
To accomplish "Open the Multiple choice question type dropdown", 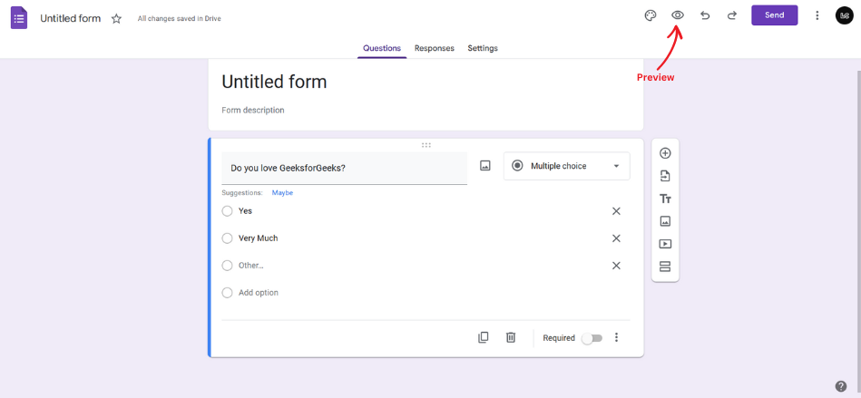I will (567, 166).
